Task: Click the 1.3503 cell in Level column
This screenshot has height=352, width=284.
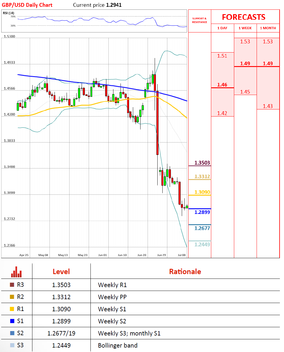Action: pos(61,285)
